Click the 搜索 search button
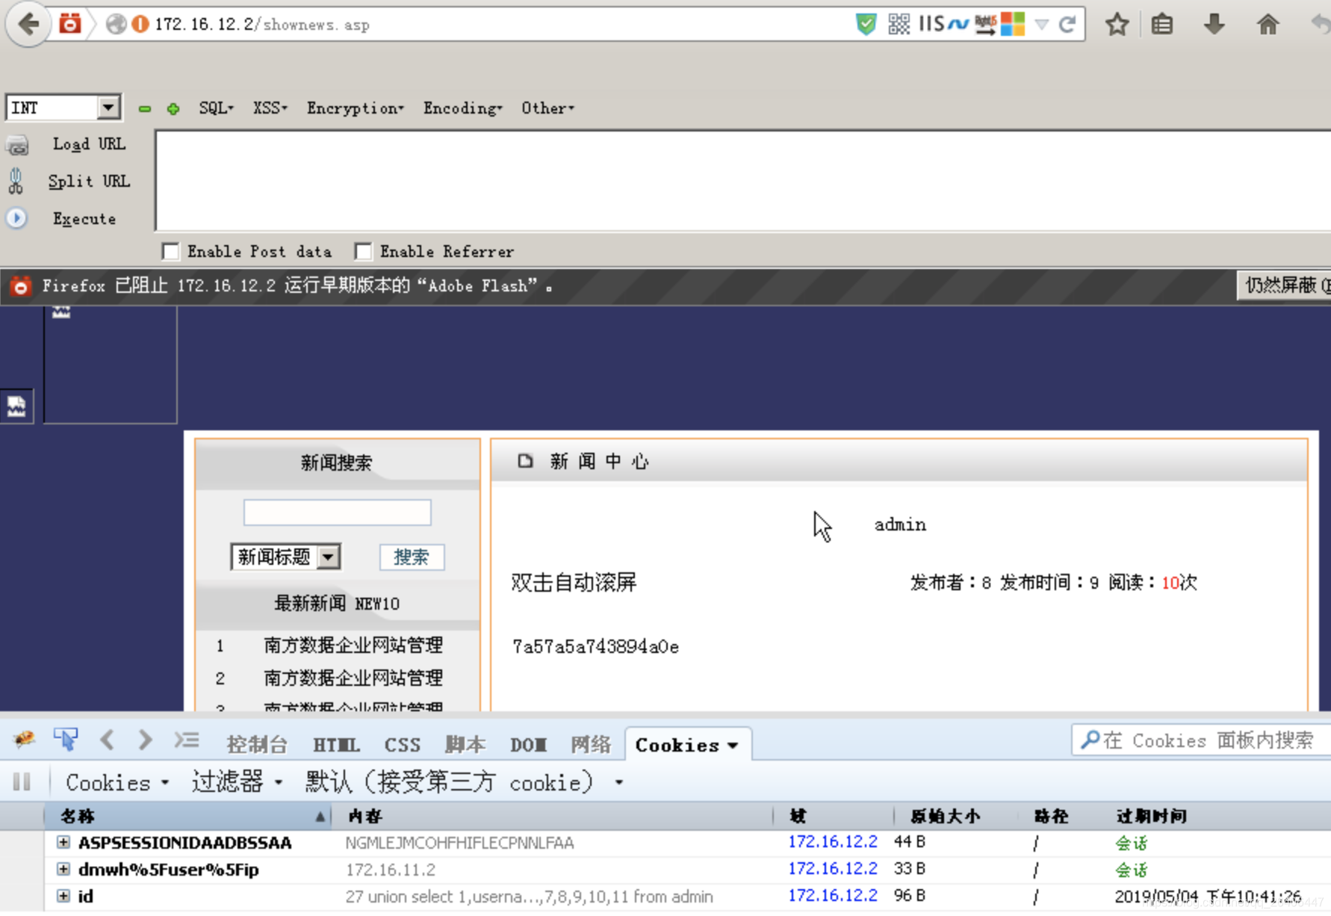The height and width of the screenshot is (916, 1331). click(412, 557)
